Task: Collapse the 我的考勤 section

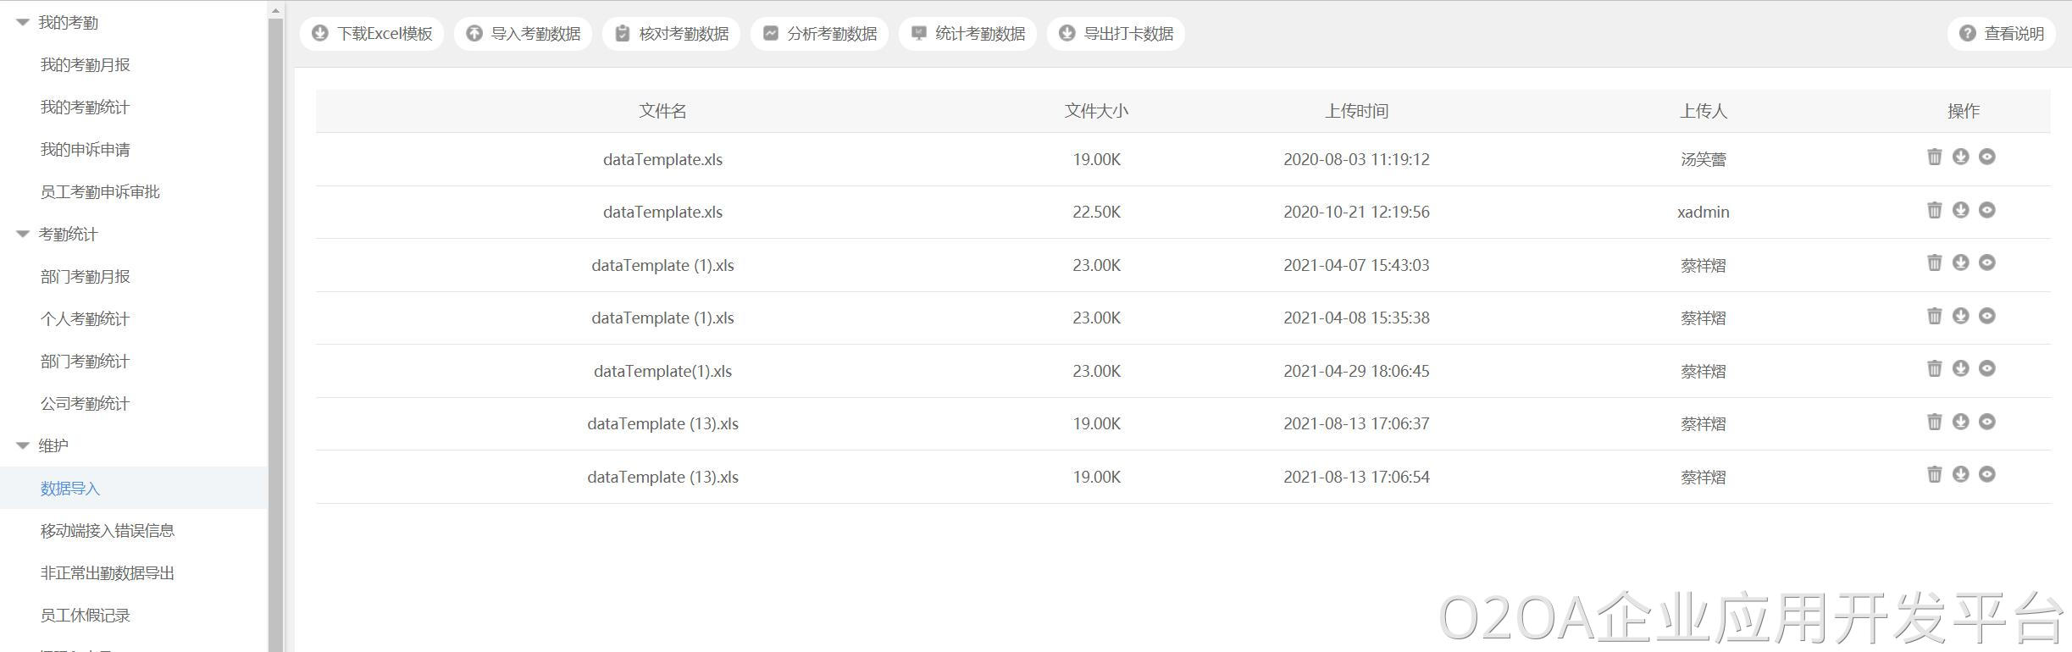Action: 23,23
